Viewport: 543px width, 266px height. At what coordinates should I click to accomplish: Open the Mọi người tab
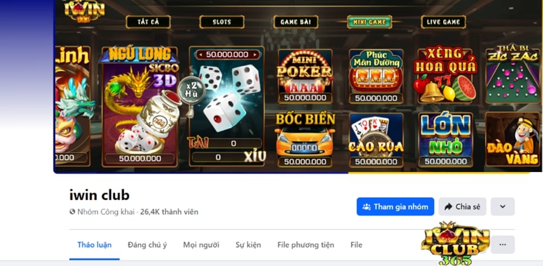[x=201, y=245]
